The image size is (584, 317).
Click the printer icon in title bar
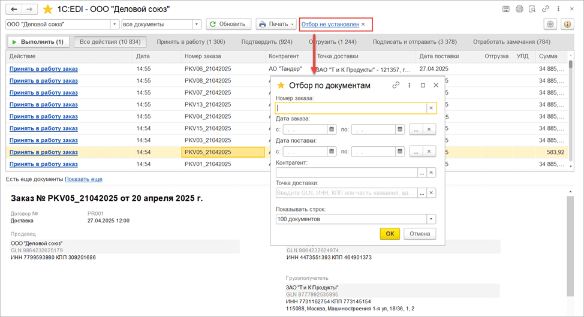tap(519, 10)
